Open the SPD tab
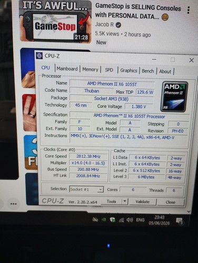This screenshot has height=263, width=198. pyautogui.click(x=109, y=70)
